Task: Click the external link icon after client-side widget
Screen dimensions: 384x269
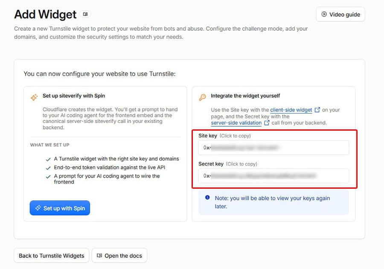Action: tap(317, 110)
